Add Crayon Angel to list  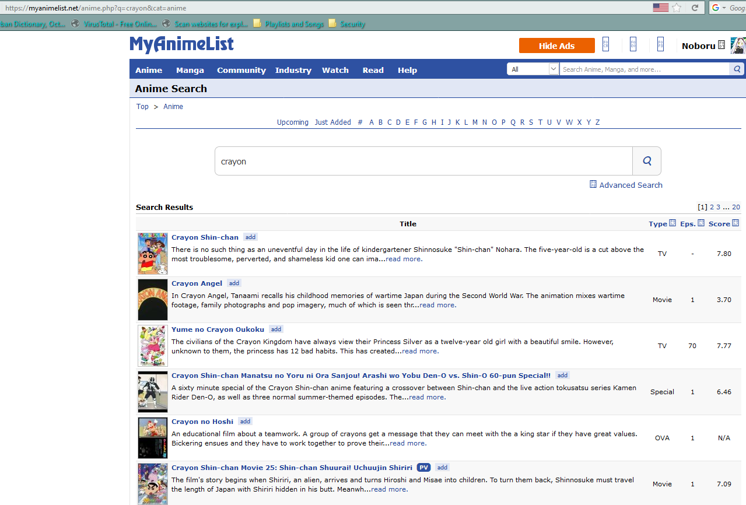click(x=234, y=283)
